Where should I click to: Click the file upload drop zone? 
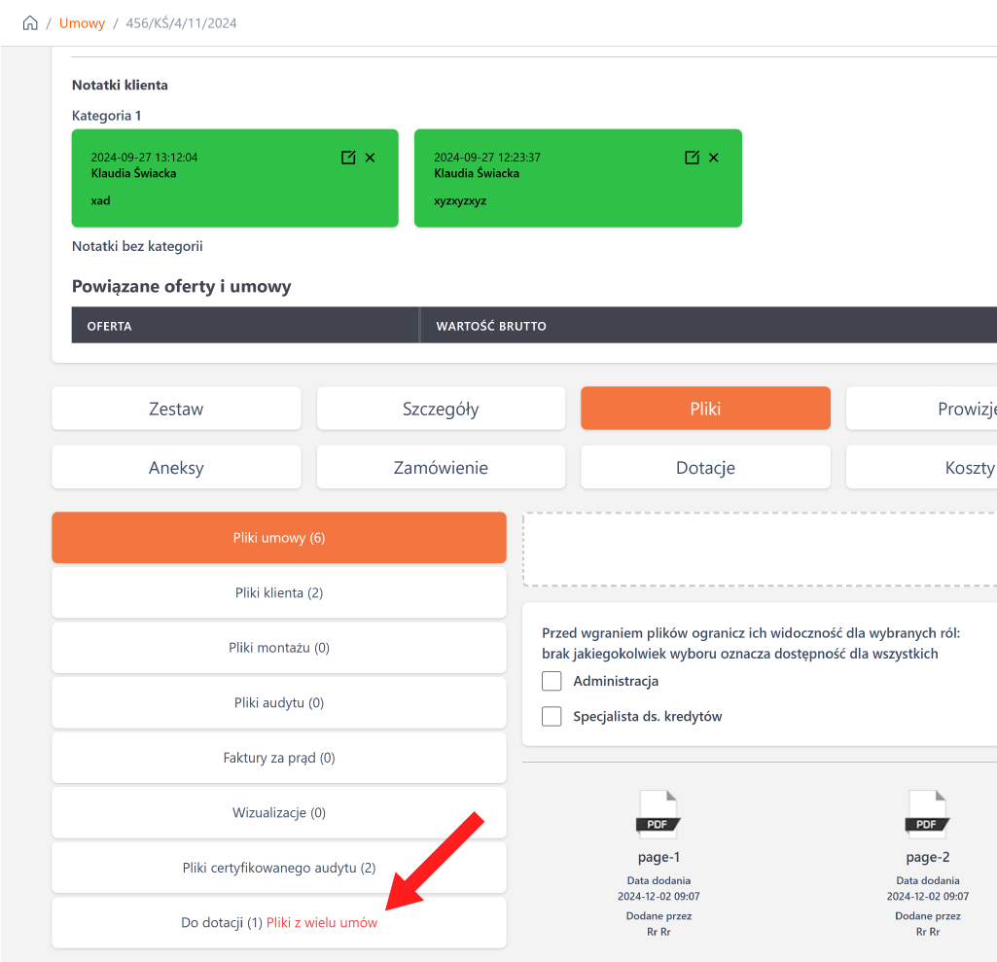(x=759, y=550)
